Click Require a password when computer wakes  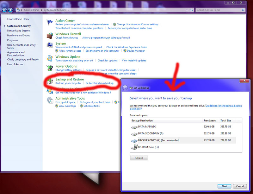tap(111, 70)
